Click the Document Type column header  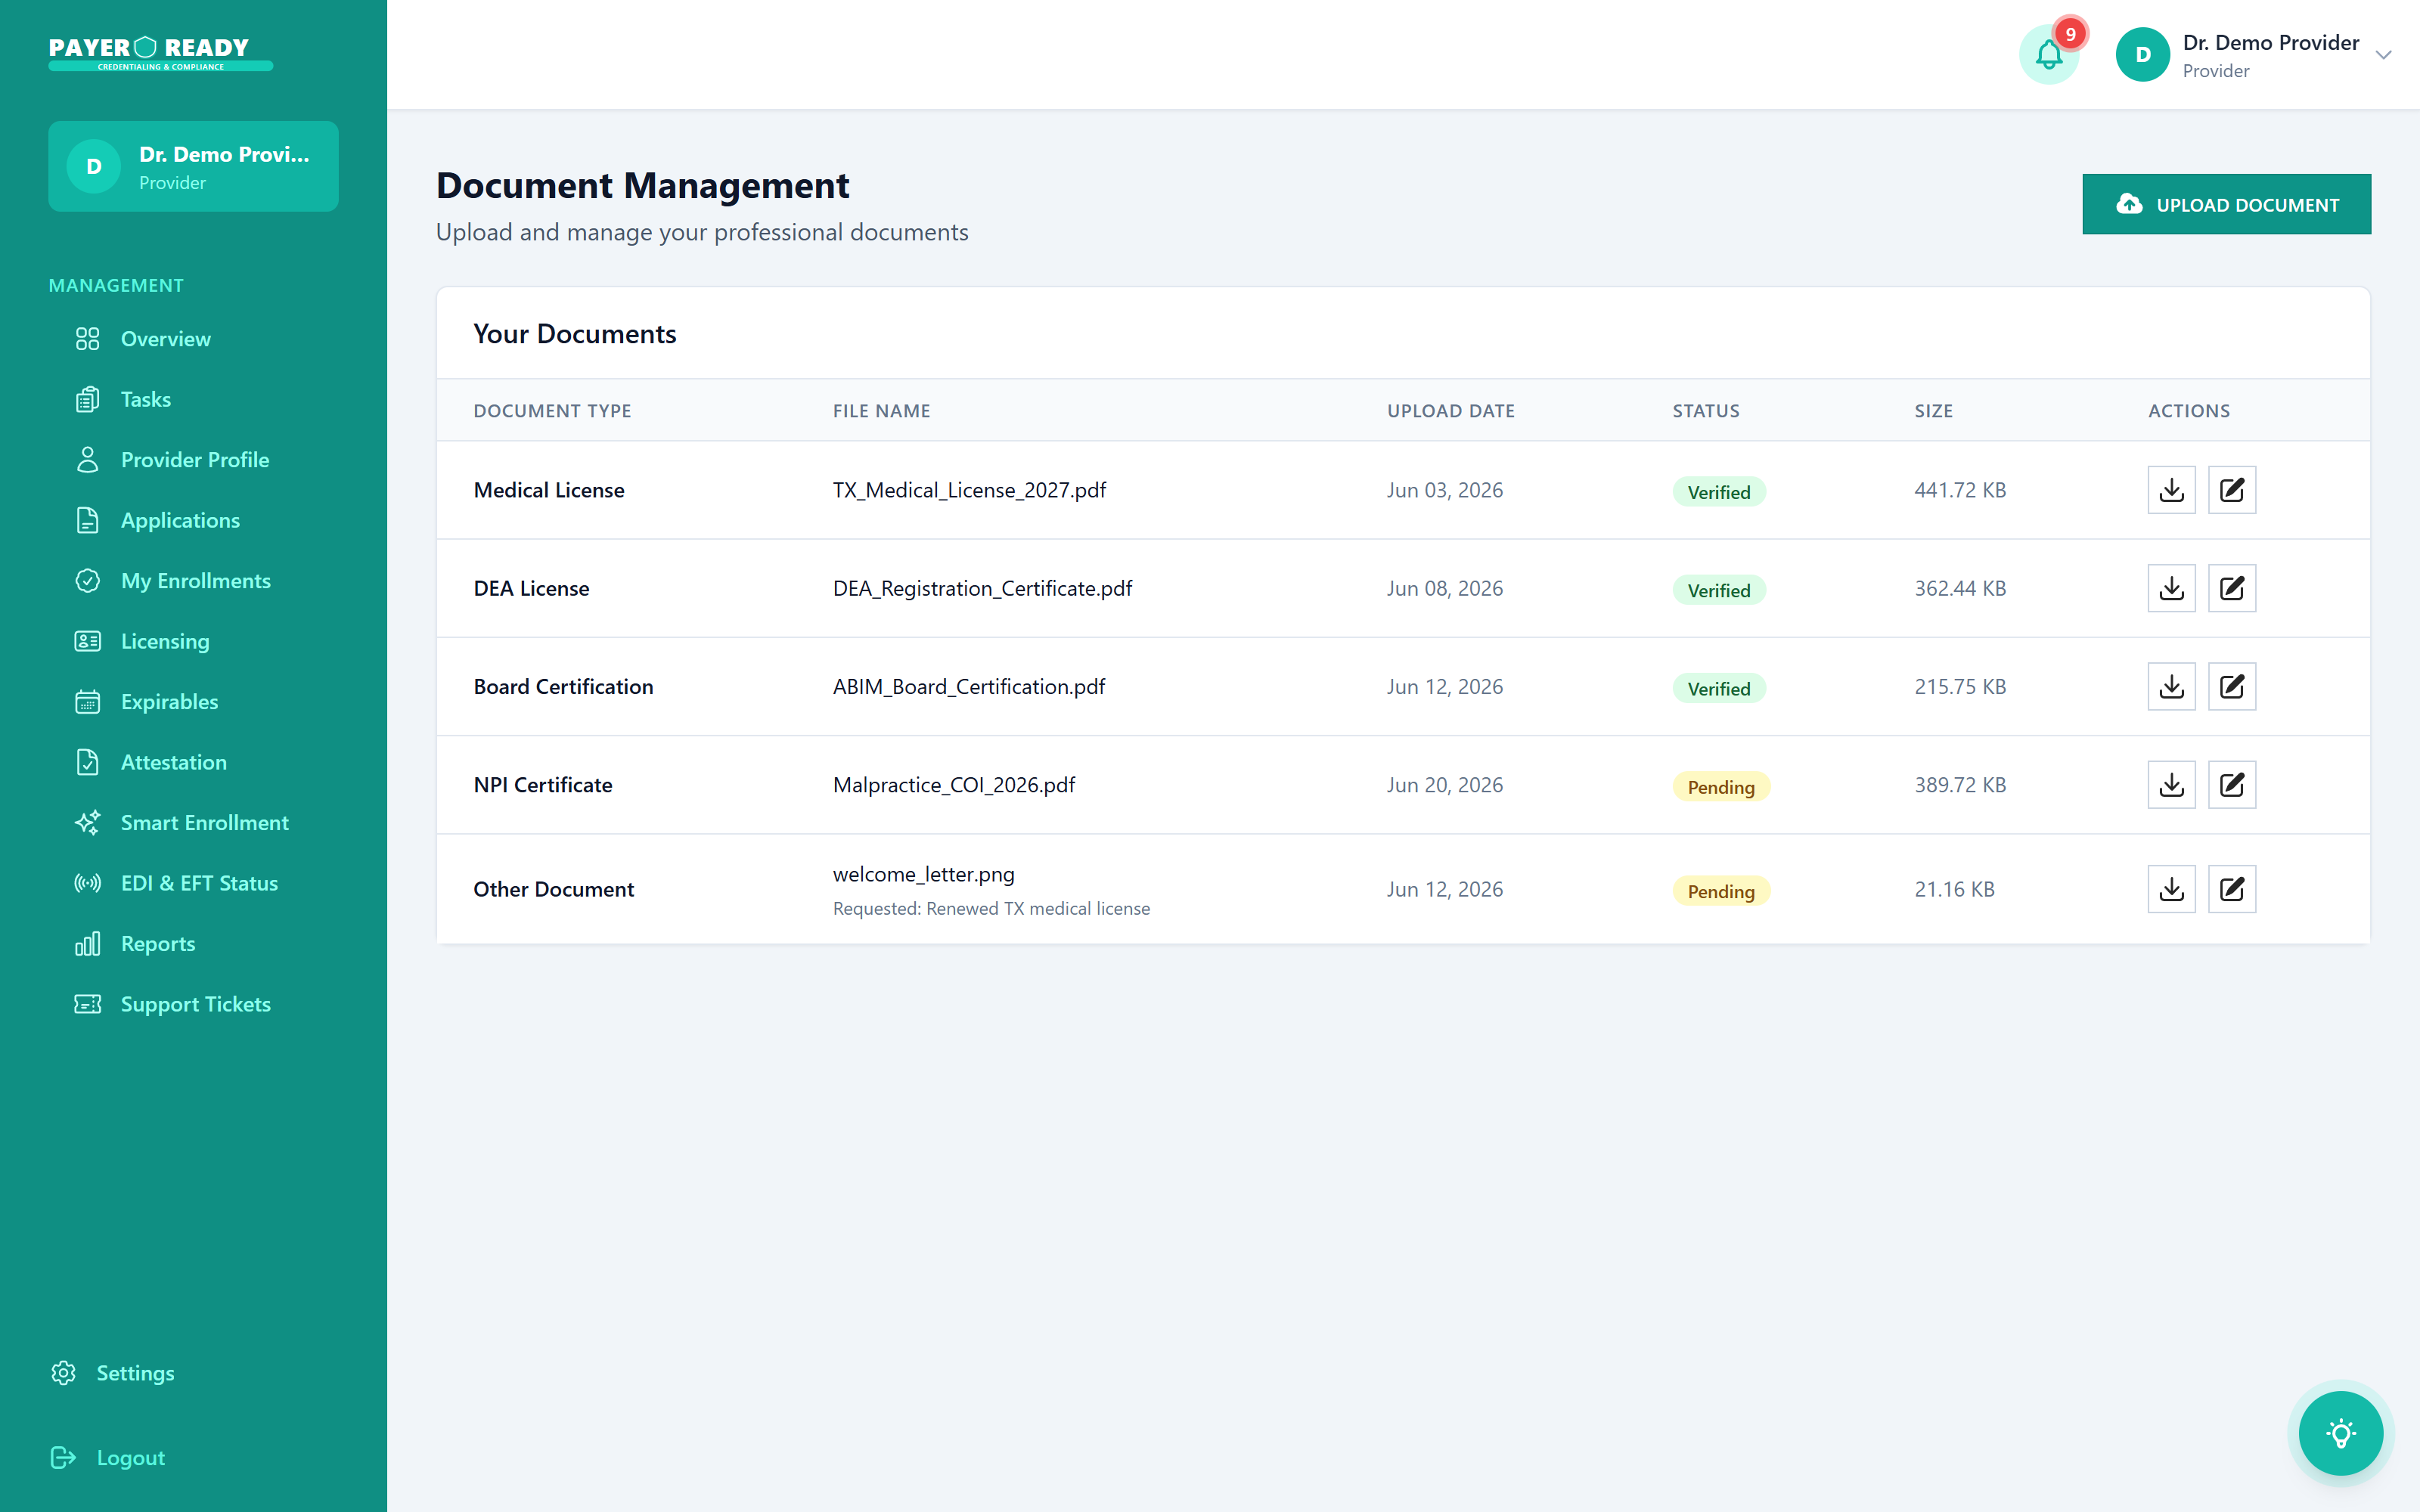tap(552, 411)
